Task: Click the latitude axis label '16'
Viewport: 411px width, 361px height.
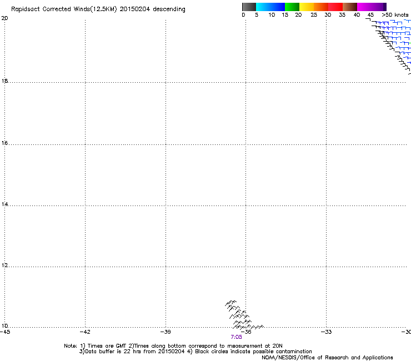Action: tap(4, 143)
